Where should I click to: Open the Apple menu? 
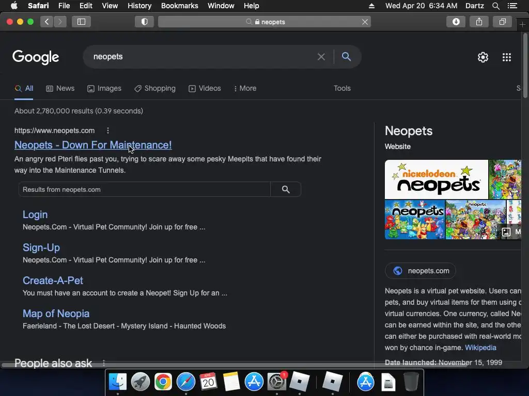(x=14, y=5)
